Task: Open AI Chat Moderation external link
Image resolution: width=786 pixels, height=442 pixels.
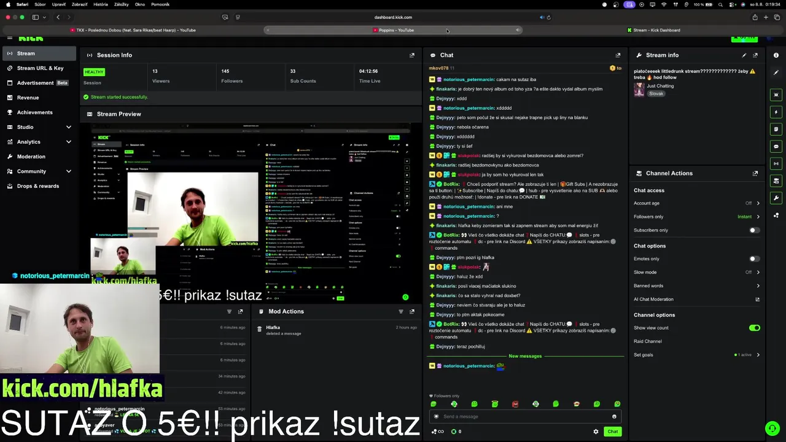Action: coord(757,300)
